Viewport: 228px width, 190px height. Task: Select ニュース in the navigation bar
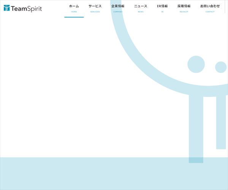point(141,6)
